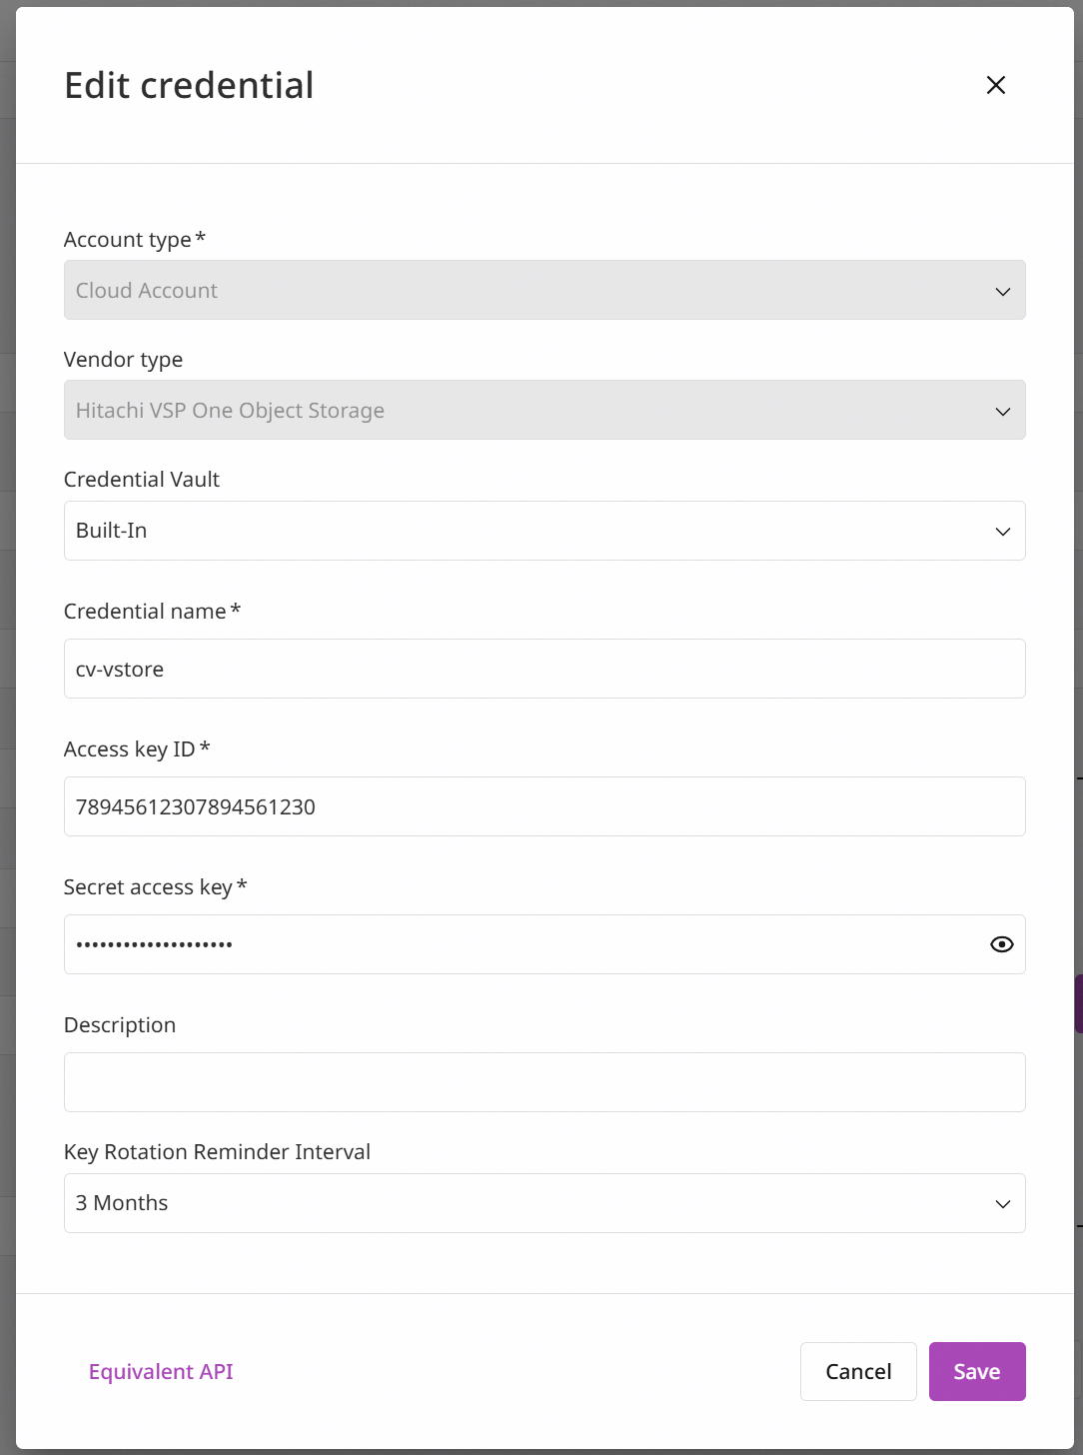The height and width of the screenshot is (1455, 1083).
Task: Close the Edit credential dialog
Action: (995, 85)
